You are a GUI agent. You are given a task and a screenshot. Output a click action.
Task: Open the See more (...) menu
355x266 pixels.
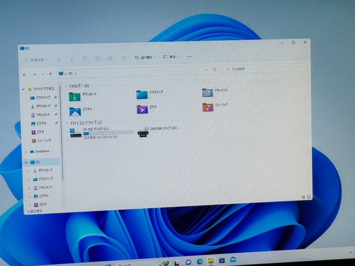pos(189,56)
